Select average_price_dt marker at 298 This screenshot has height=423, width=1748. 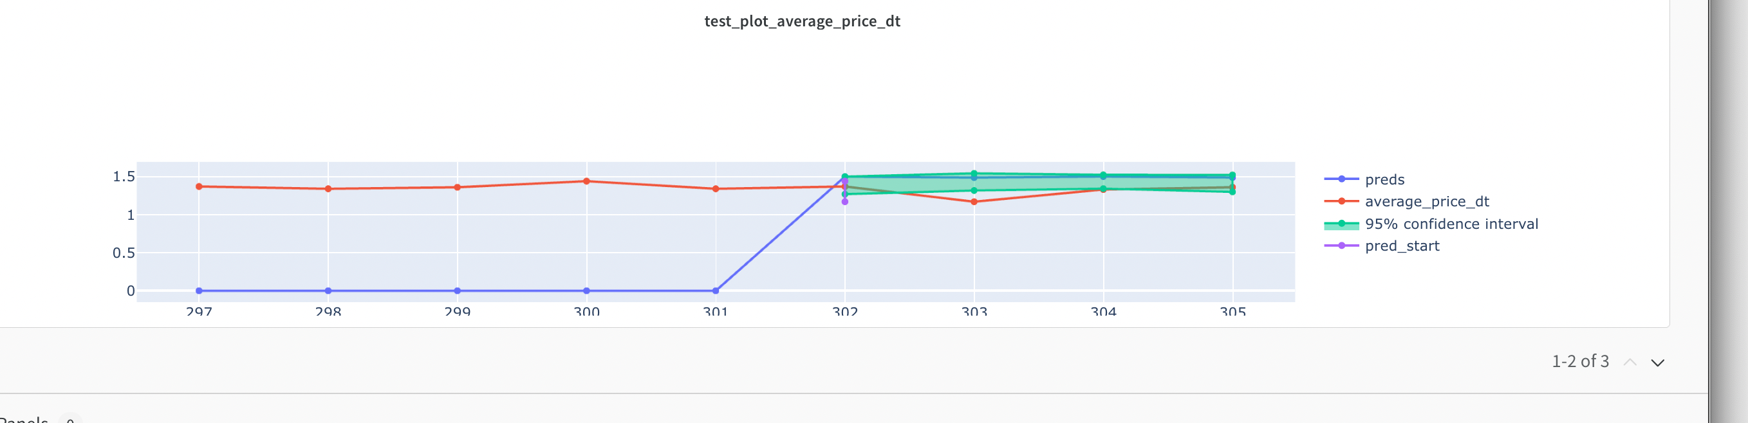pos(328,189)
